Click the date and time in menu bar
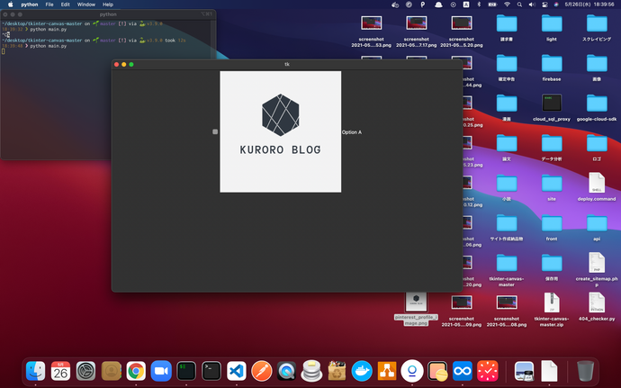The width and height of the screenshot is (621, 388). pyautogui.click(x=589, y=5)
